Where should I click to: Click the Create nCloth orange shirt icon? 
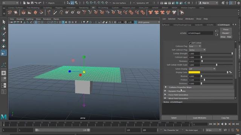pos(151,12)
